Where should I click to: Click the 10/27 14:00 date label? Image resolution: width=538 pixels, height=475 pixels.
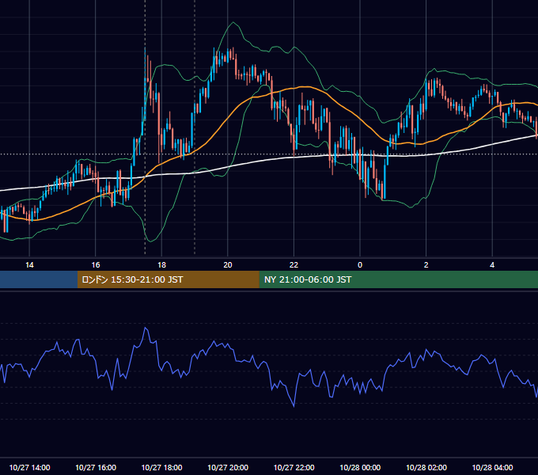[29, 467]
